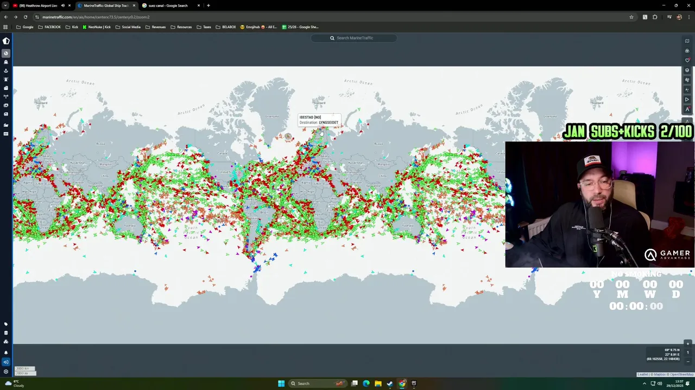Viewport: 695px width, 390px height.
Task: Open the Kick bookmark folder
Action: [72, 27]
